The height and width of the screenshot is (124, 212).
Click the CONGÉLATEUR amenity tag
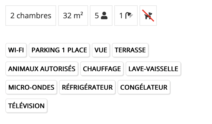coord(144,87)
